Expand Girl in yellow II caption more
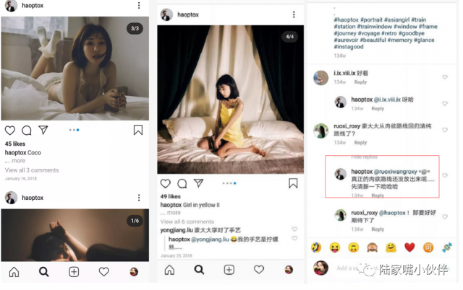 174,213
